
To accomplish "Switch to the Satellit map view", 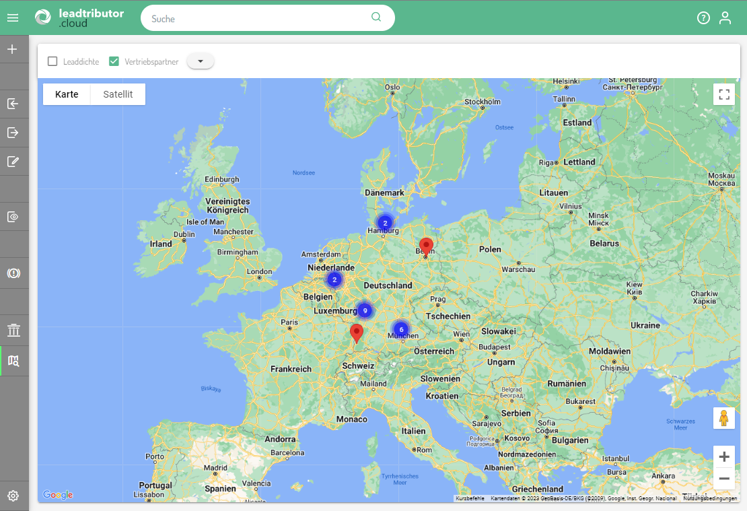I will (x=118, y=94).
